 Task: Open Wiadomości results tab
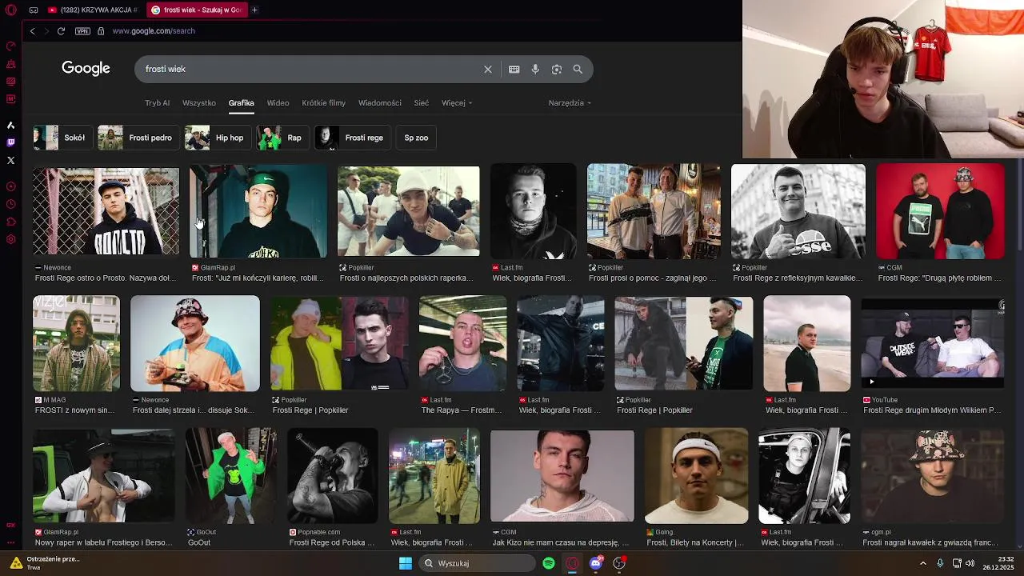[380, 103]
